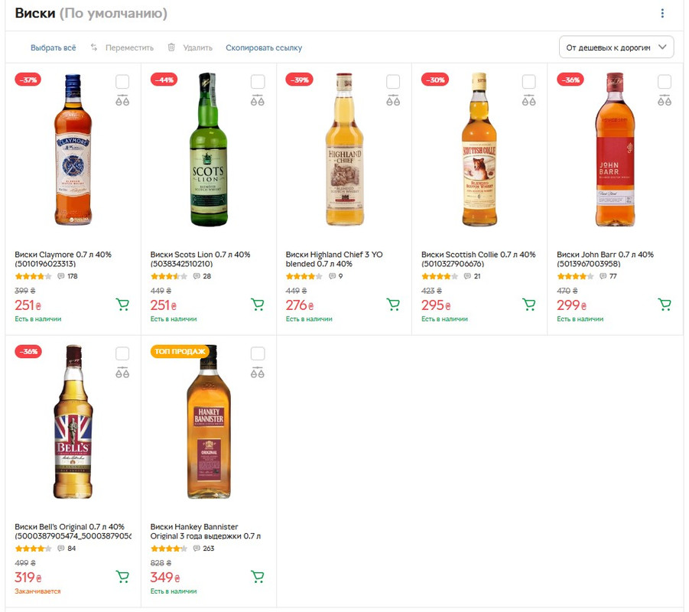Click Выбрать всё to select all items

click(x=54, y=47)
